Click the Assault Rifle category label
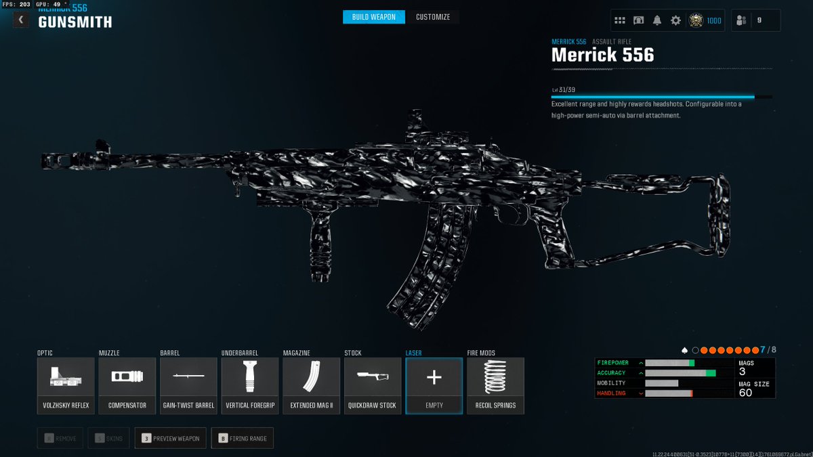The height and width of the screenshot is (457, 813). [612, 42]
